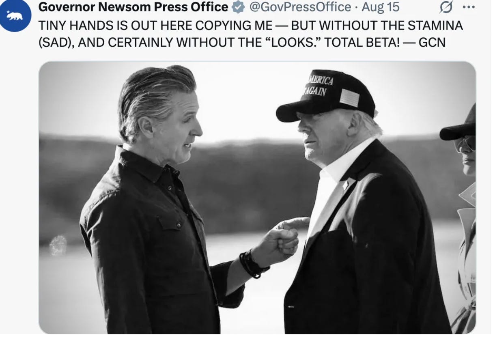Click the tweet text line starting TINY HANDS
Screen dimensions: 495x340
[x=251, y=25]
